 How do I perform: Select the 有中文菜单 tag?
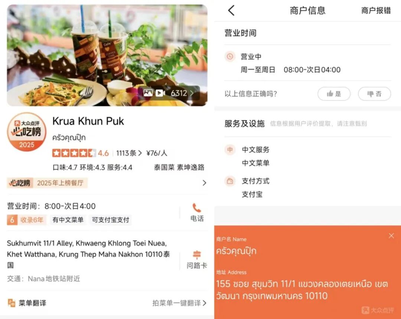point(68,220)
